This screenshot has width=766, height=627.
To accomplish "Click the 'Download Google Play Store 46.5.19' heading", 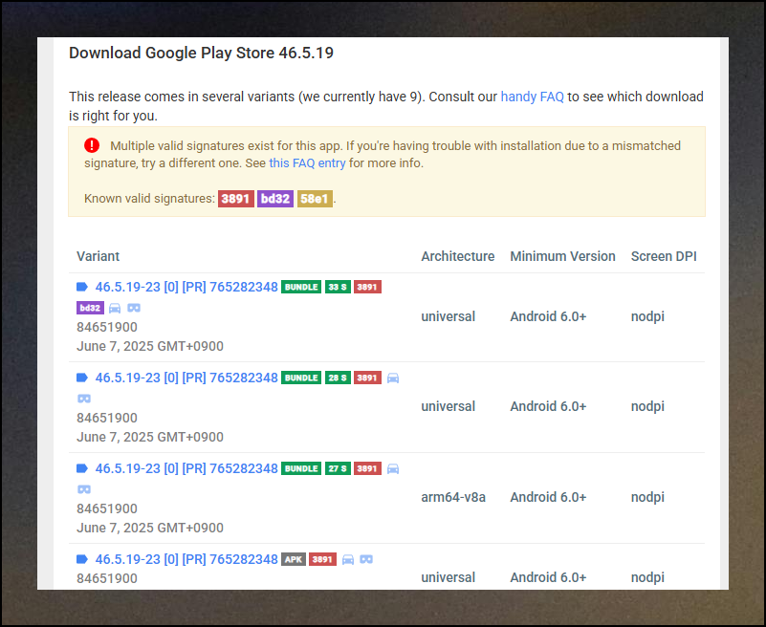I will click(201, 53).
